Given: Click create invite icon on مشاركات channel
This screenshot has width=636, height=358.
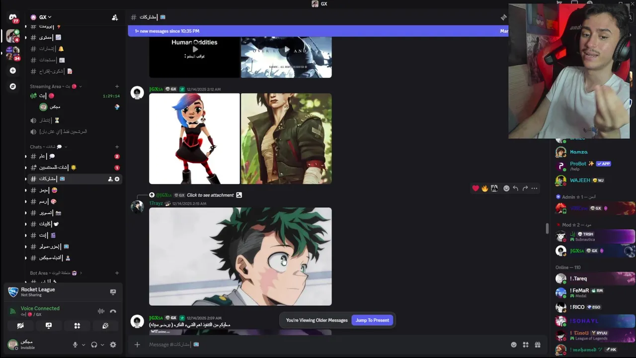Looking at the screenshot, I should click(x=110, y=179).
